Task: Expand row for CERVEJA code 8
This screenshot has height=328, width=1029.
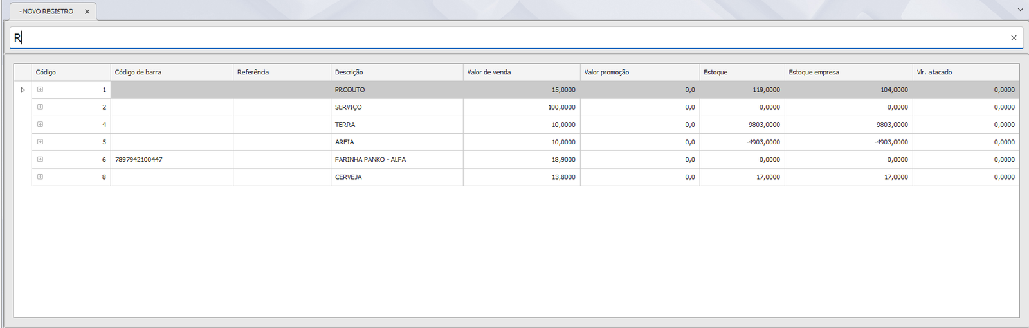Action: [x=40, y=177]
